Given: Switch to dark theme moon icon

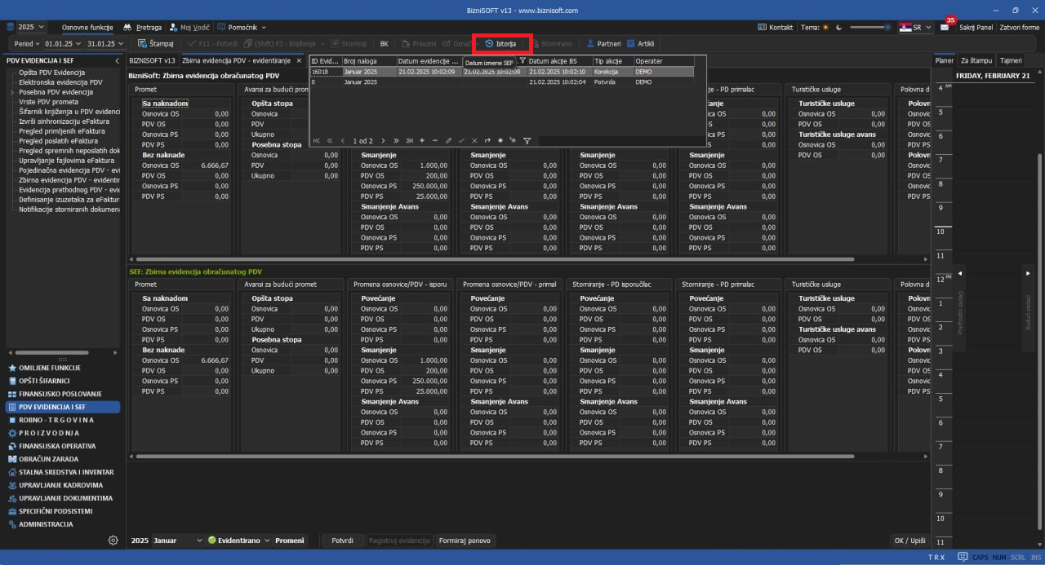Looking at the screenshot, I should coord(838,27).
